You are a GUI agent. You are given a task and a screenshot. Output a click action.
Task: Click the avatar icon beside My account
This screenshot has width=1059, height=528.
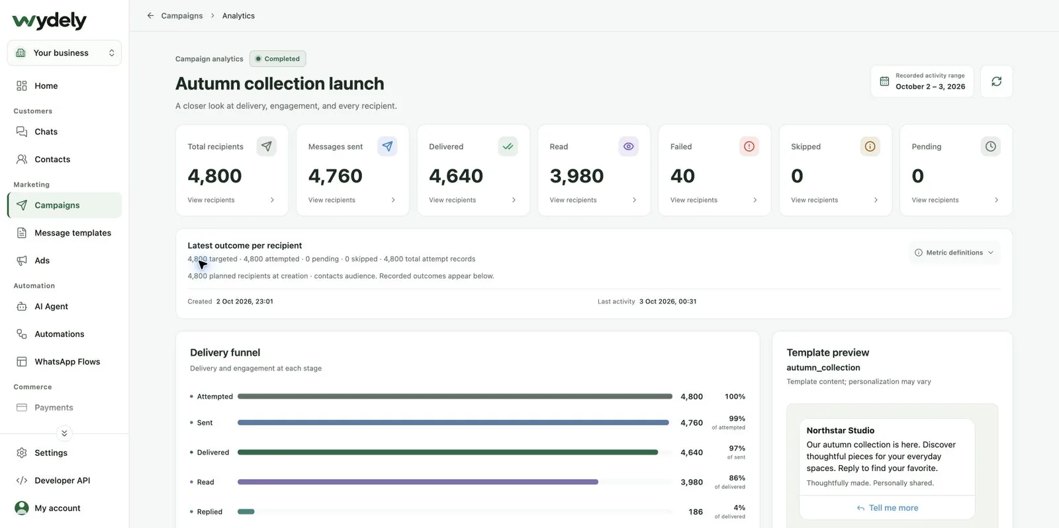pos(22,507)
